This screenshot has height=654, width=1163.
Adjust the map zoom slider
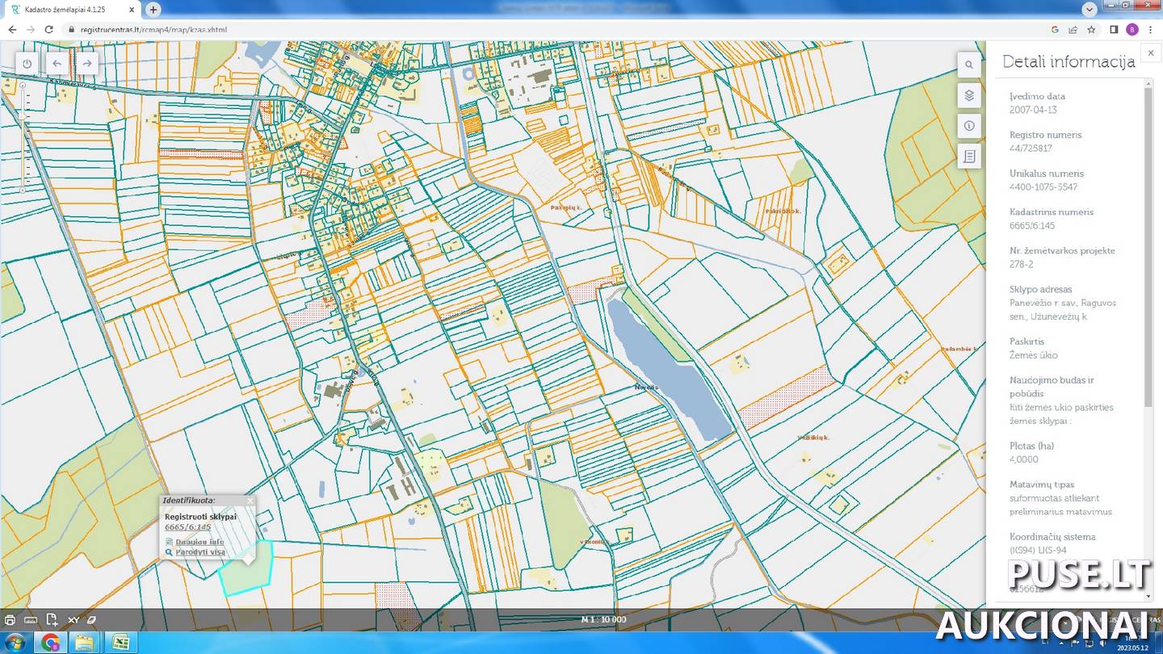[x=23, y=137]
